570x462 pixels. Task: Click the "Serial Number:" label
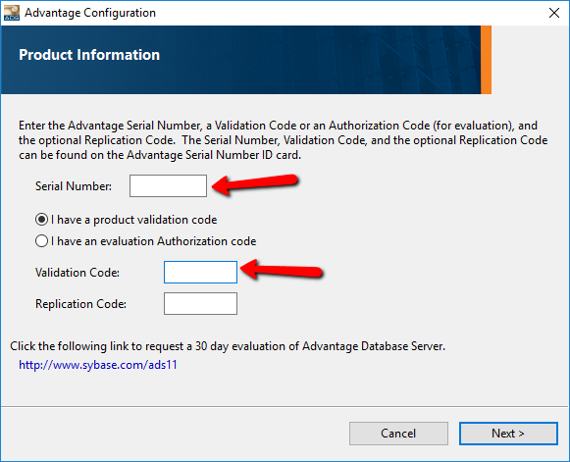pyautogui.click(x=74, y=186)
